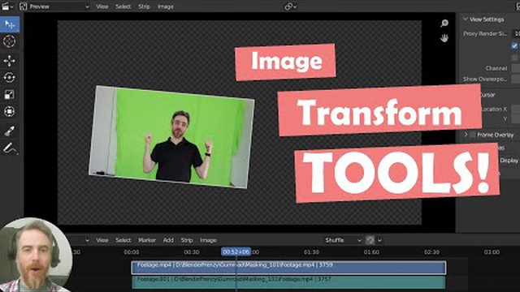This screenshot has width=520, height=292.
Task: Select the Tweak select tool
Action: [10, 24]
